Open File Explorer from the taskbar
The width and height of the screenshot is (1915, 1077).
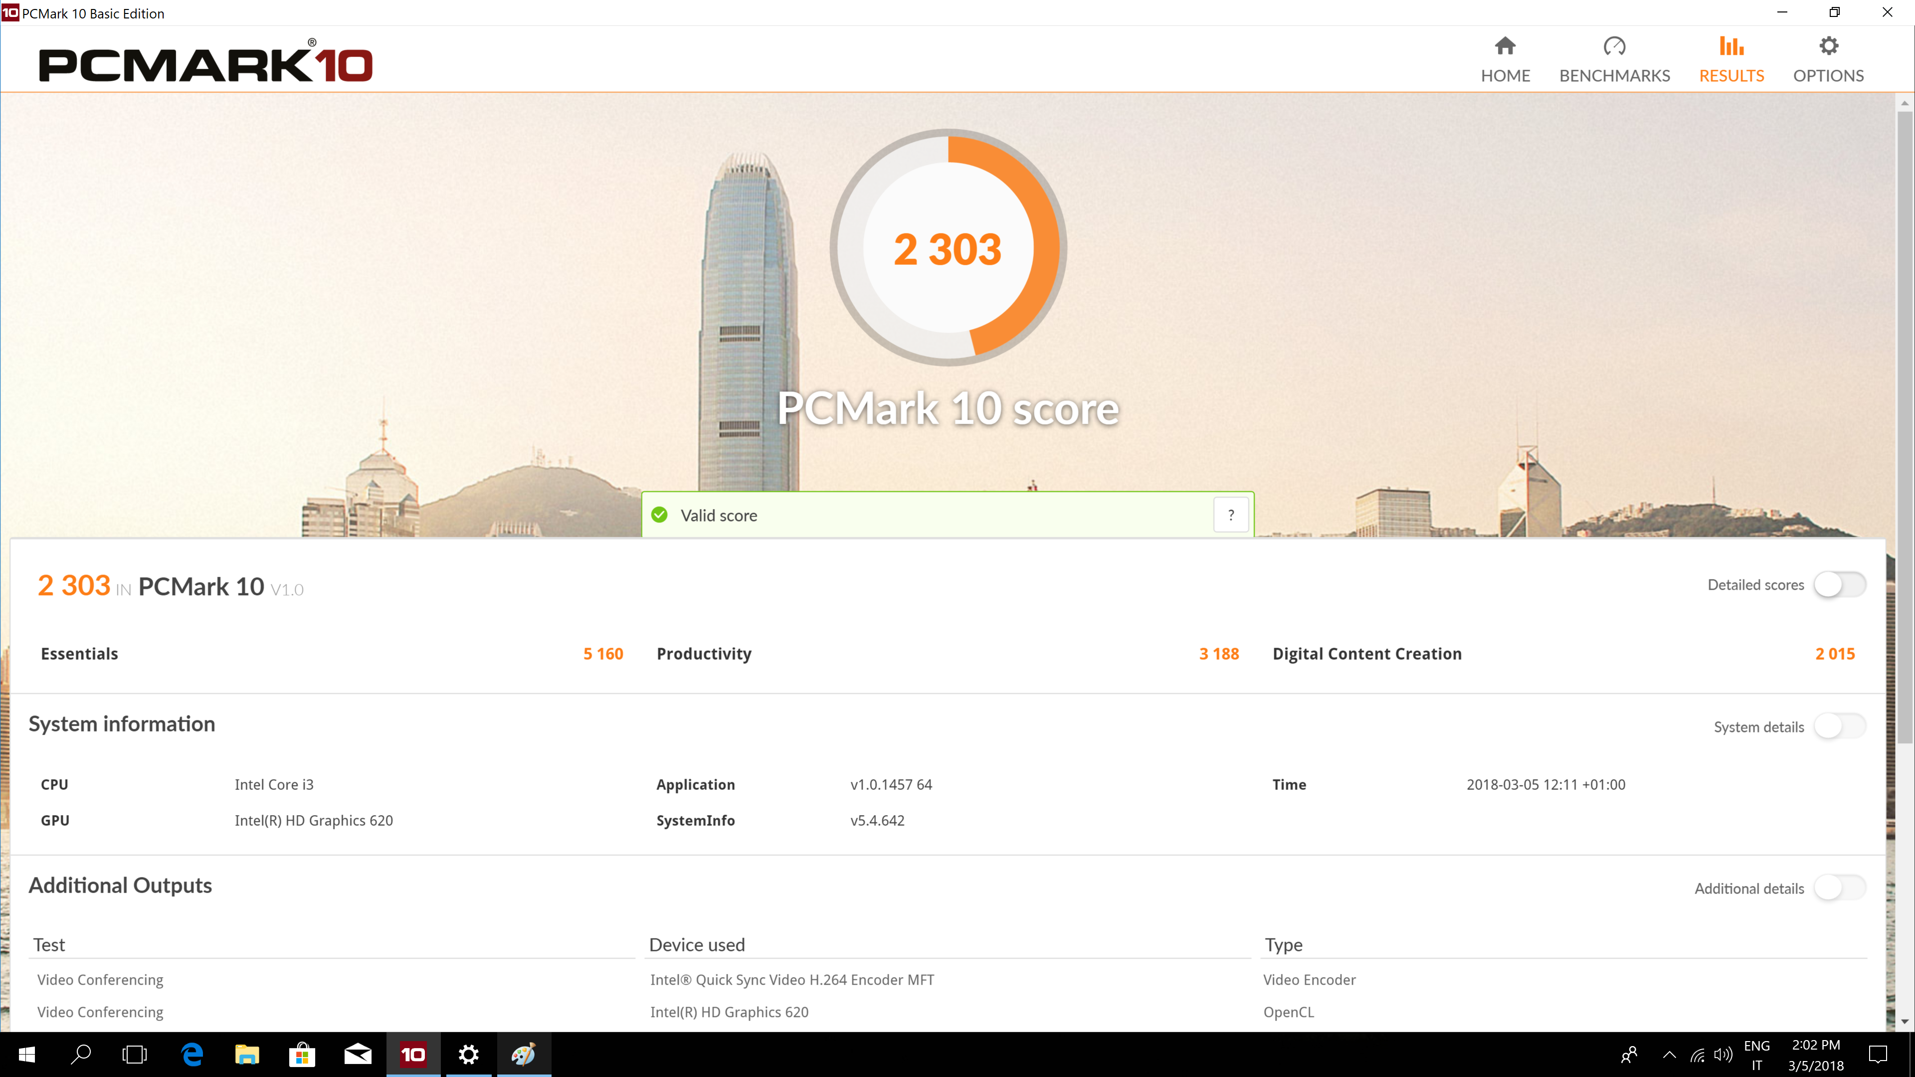(x=247, y=1054)
